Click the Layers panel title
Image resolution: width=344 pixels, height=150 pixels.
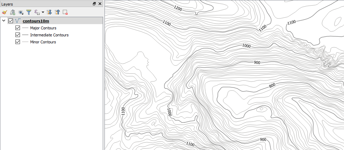(x=7, y=4)
